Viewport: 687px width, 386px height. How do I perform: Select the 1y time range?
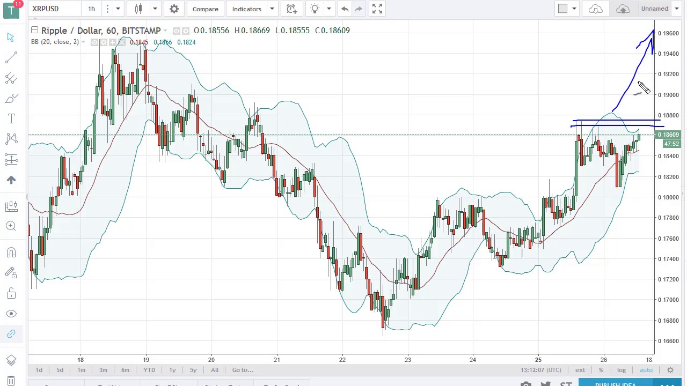(172, 370)
